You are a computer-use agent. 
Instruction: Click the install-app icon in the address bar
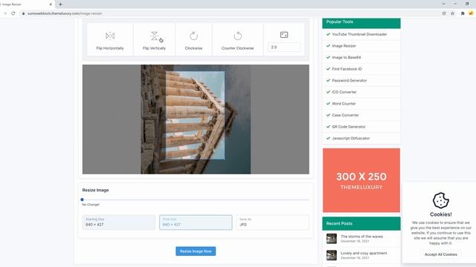(x=444, y=13)
